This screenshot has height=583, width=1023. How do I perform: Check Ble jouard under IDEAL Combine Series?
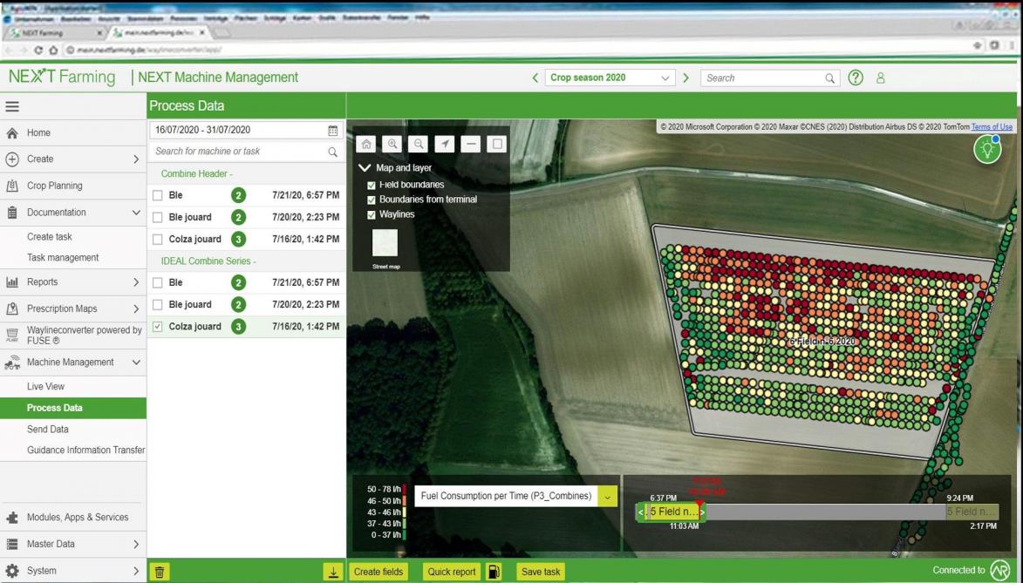coord(157,305)
